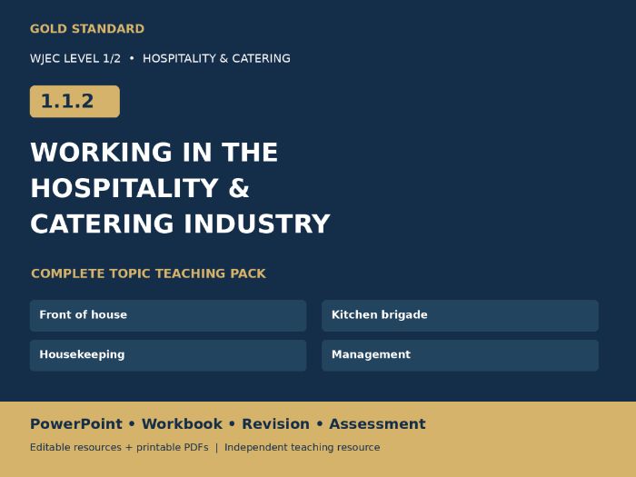This screenshot has width=636, height=477.
Task: Click the Workbook word in footer
Action: [x=182, y=424]
